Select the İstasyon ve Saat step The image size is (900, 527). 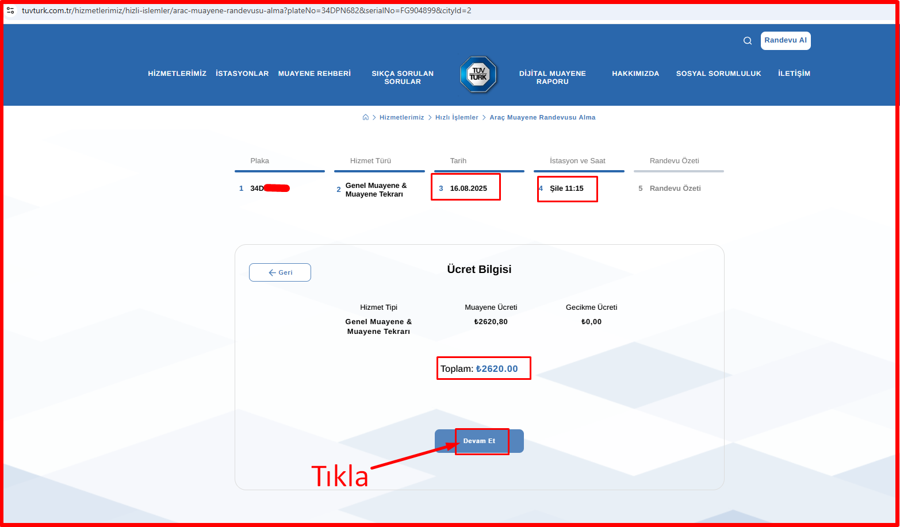(579, 175)
